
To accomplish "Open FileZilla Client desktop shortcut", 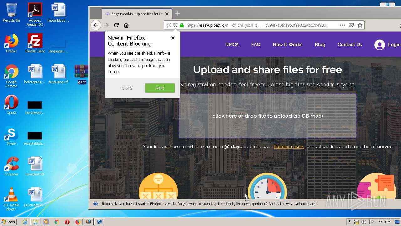I will 35,43.
